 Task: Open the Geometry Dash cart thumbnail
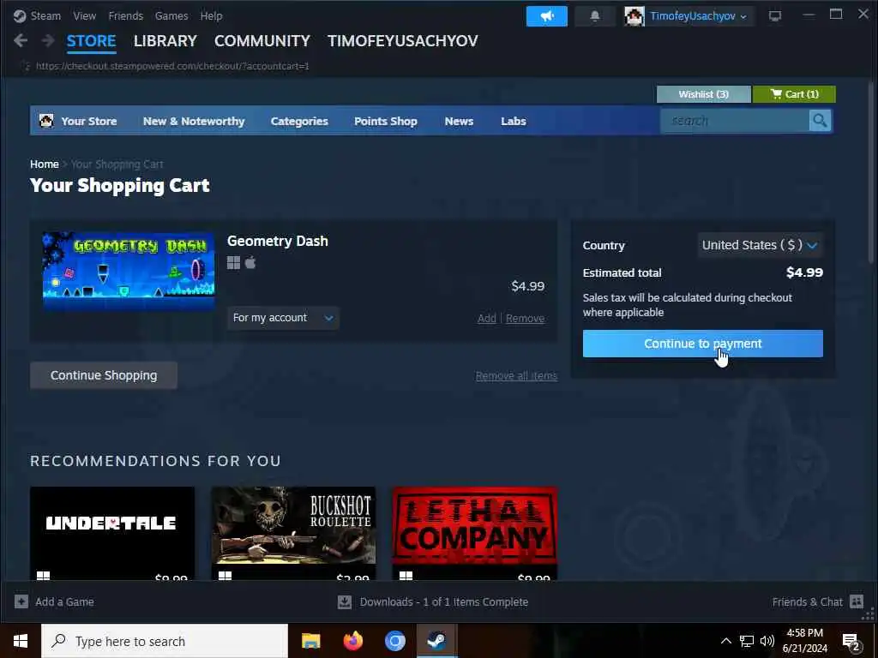(129, 272)
